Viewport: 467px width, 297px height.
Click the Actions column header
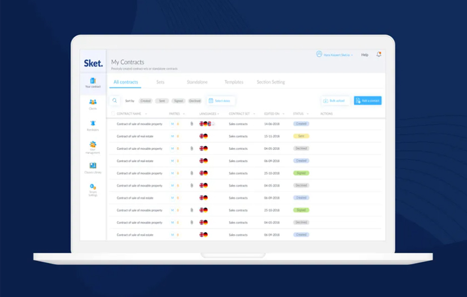tap(327, 114)
